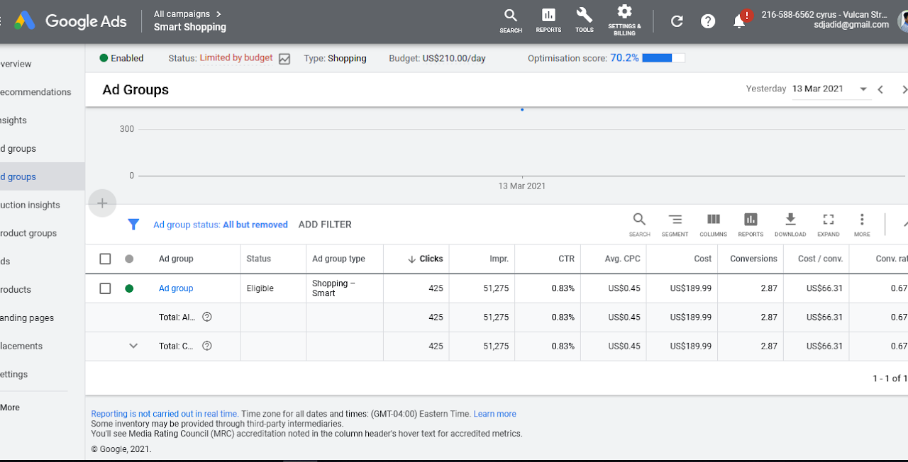908x462 pixels.
Task: Open Overview in the side menu
Action: pyautogui.click(x=16, y=64)
